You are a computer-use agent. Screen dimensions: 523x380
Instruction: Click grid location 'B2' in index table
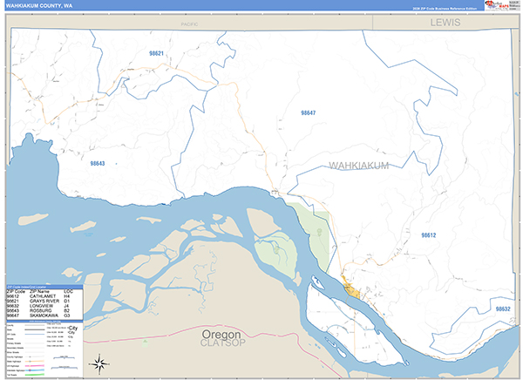tap(67, 310)
